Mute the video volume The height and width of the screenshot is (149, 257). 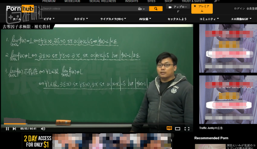point(43,129)
